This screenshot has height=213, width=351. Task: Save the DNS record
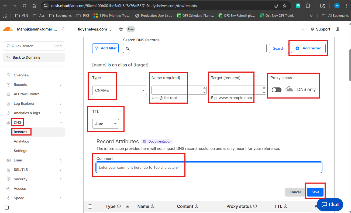tap(315, 192)
